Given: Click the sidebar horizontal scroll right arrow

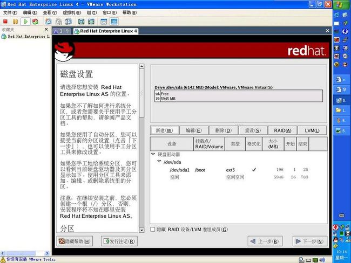Looking at the screenshot, I should point(47,253).
